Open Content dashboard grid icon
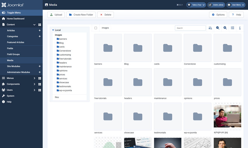Image resolution: width=248 pixels, height=148 pixels. coord(40,25)
